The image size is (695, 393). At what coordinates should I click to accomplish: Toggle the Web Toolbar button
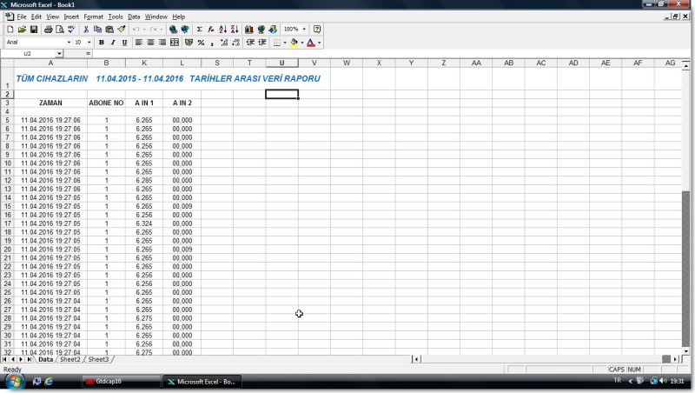(185, 30)
